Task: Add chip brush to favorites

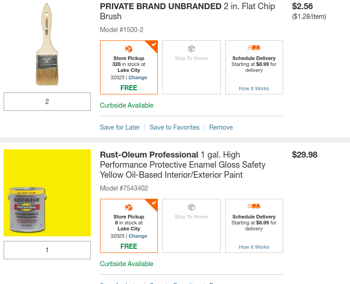Action: point(174,127)
